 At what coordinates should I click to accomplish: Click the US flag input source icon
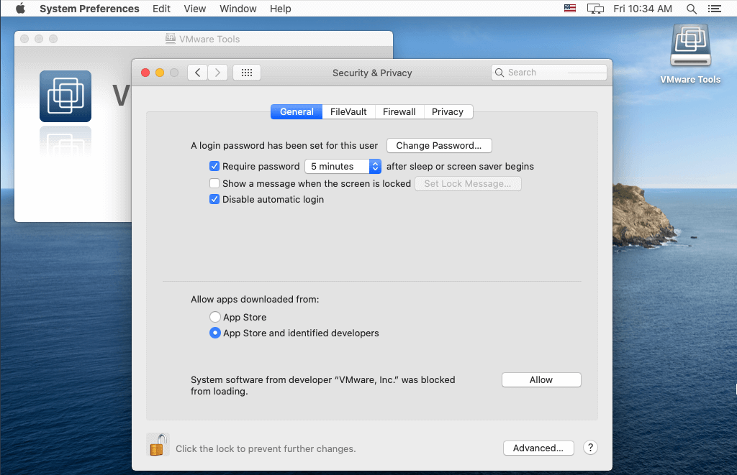tap(570, 9)
